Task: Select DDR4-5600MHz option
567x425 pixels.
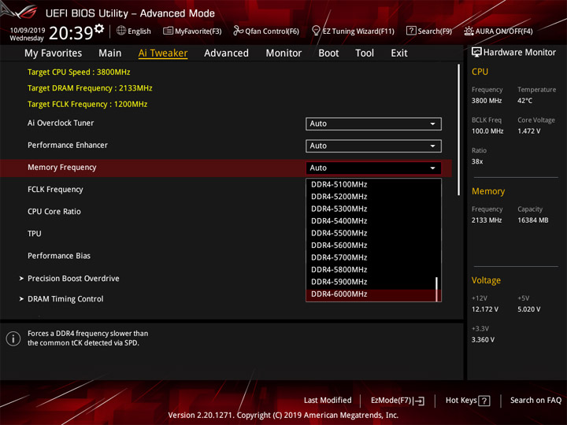Action: (372, 246)
